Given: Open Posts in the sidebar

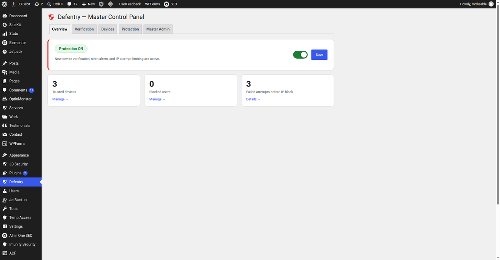Looking at the screenshot, I should tap(21, 63).
